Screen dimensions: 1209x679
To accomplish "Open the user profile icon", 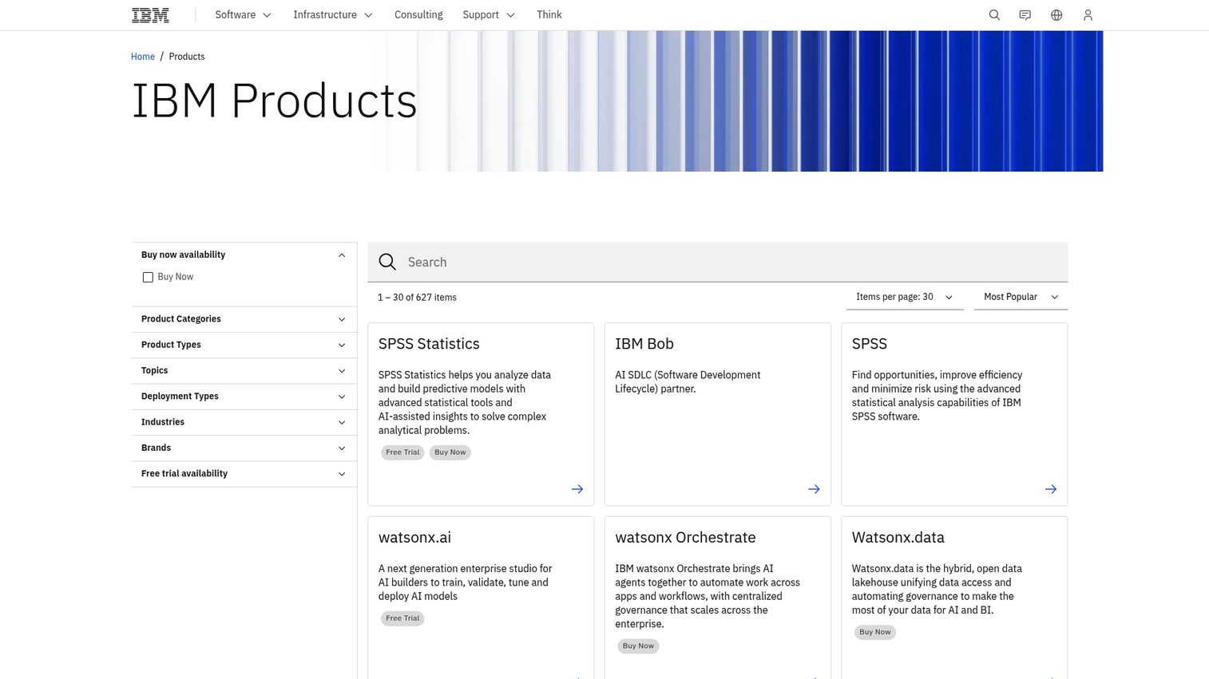I will [x=1088, y=15].
